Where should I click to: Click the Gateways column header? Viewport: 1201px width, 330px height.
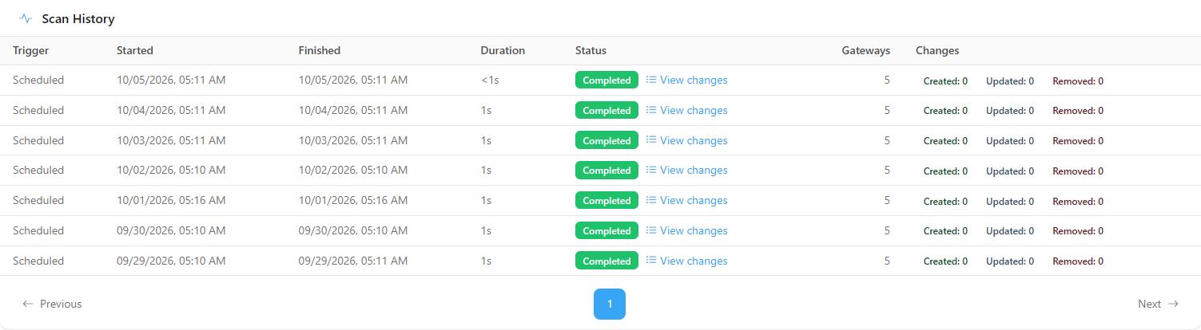865,50
